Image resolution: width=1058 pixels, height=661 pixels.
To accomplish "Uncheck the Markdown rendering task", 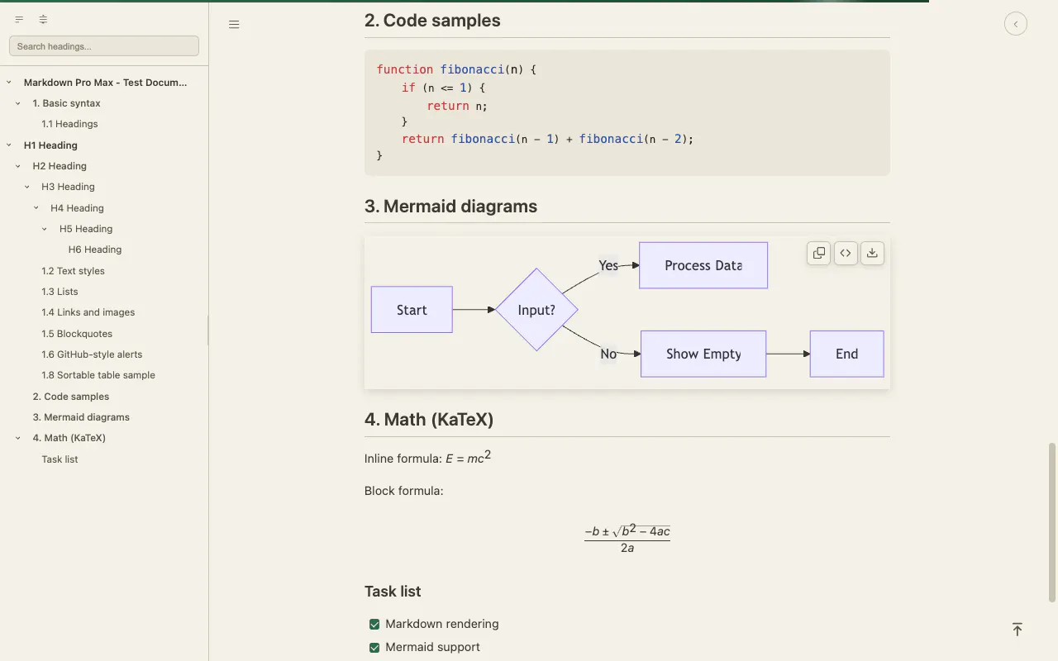I will 374,625.
